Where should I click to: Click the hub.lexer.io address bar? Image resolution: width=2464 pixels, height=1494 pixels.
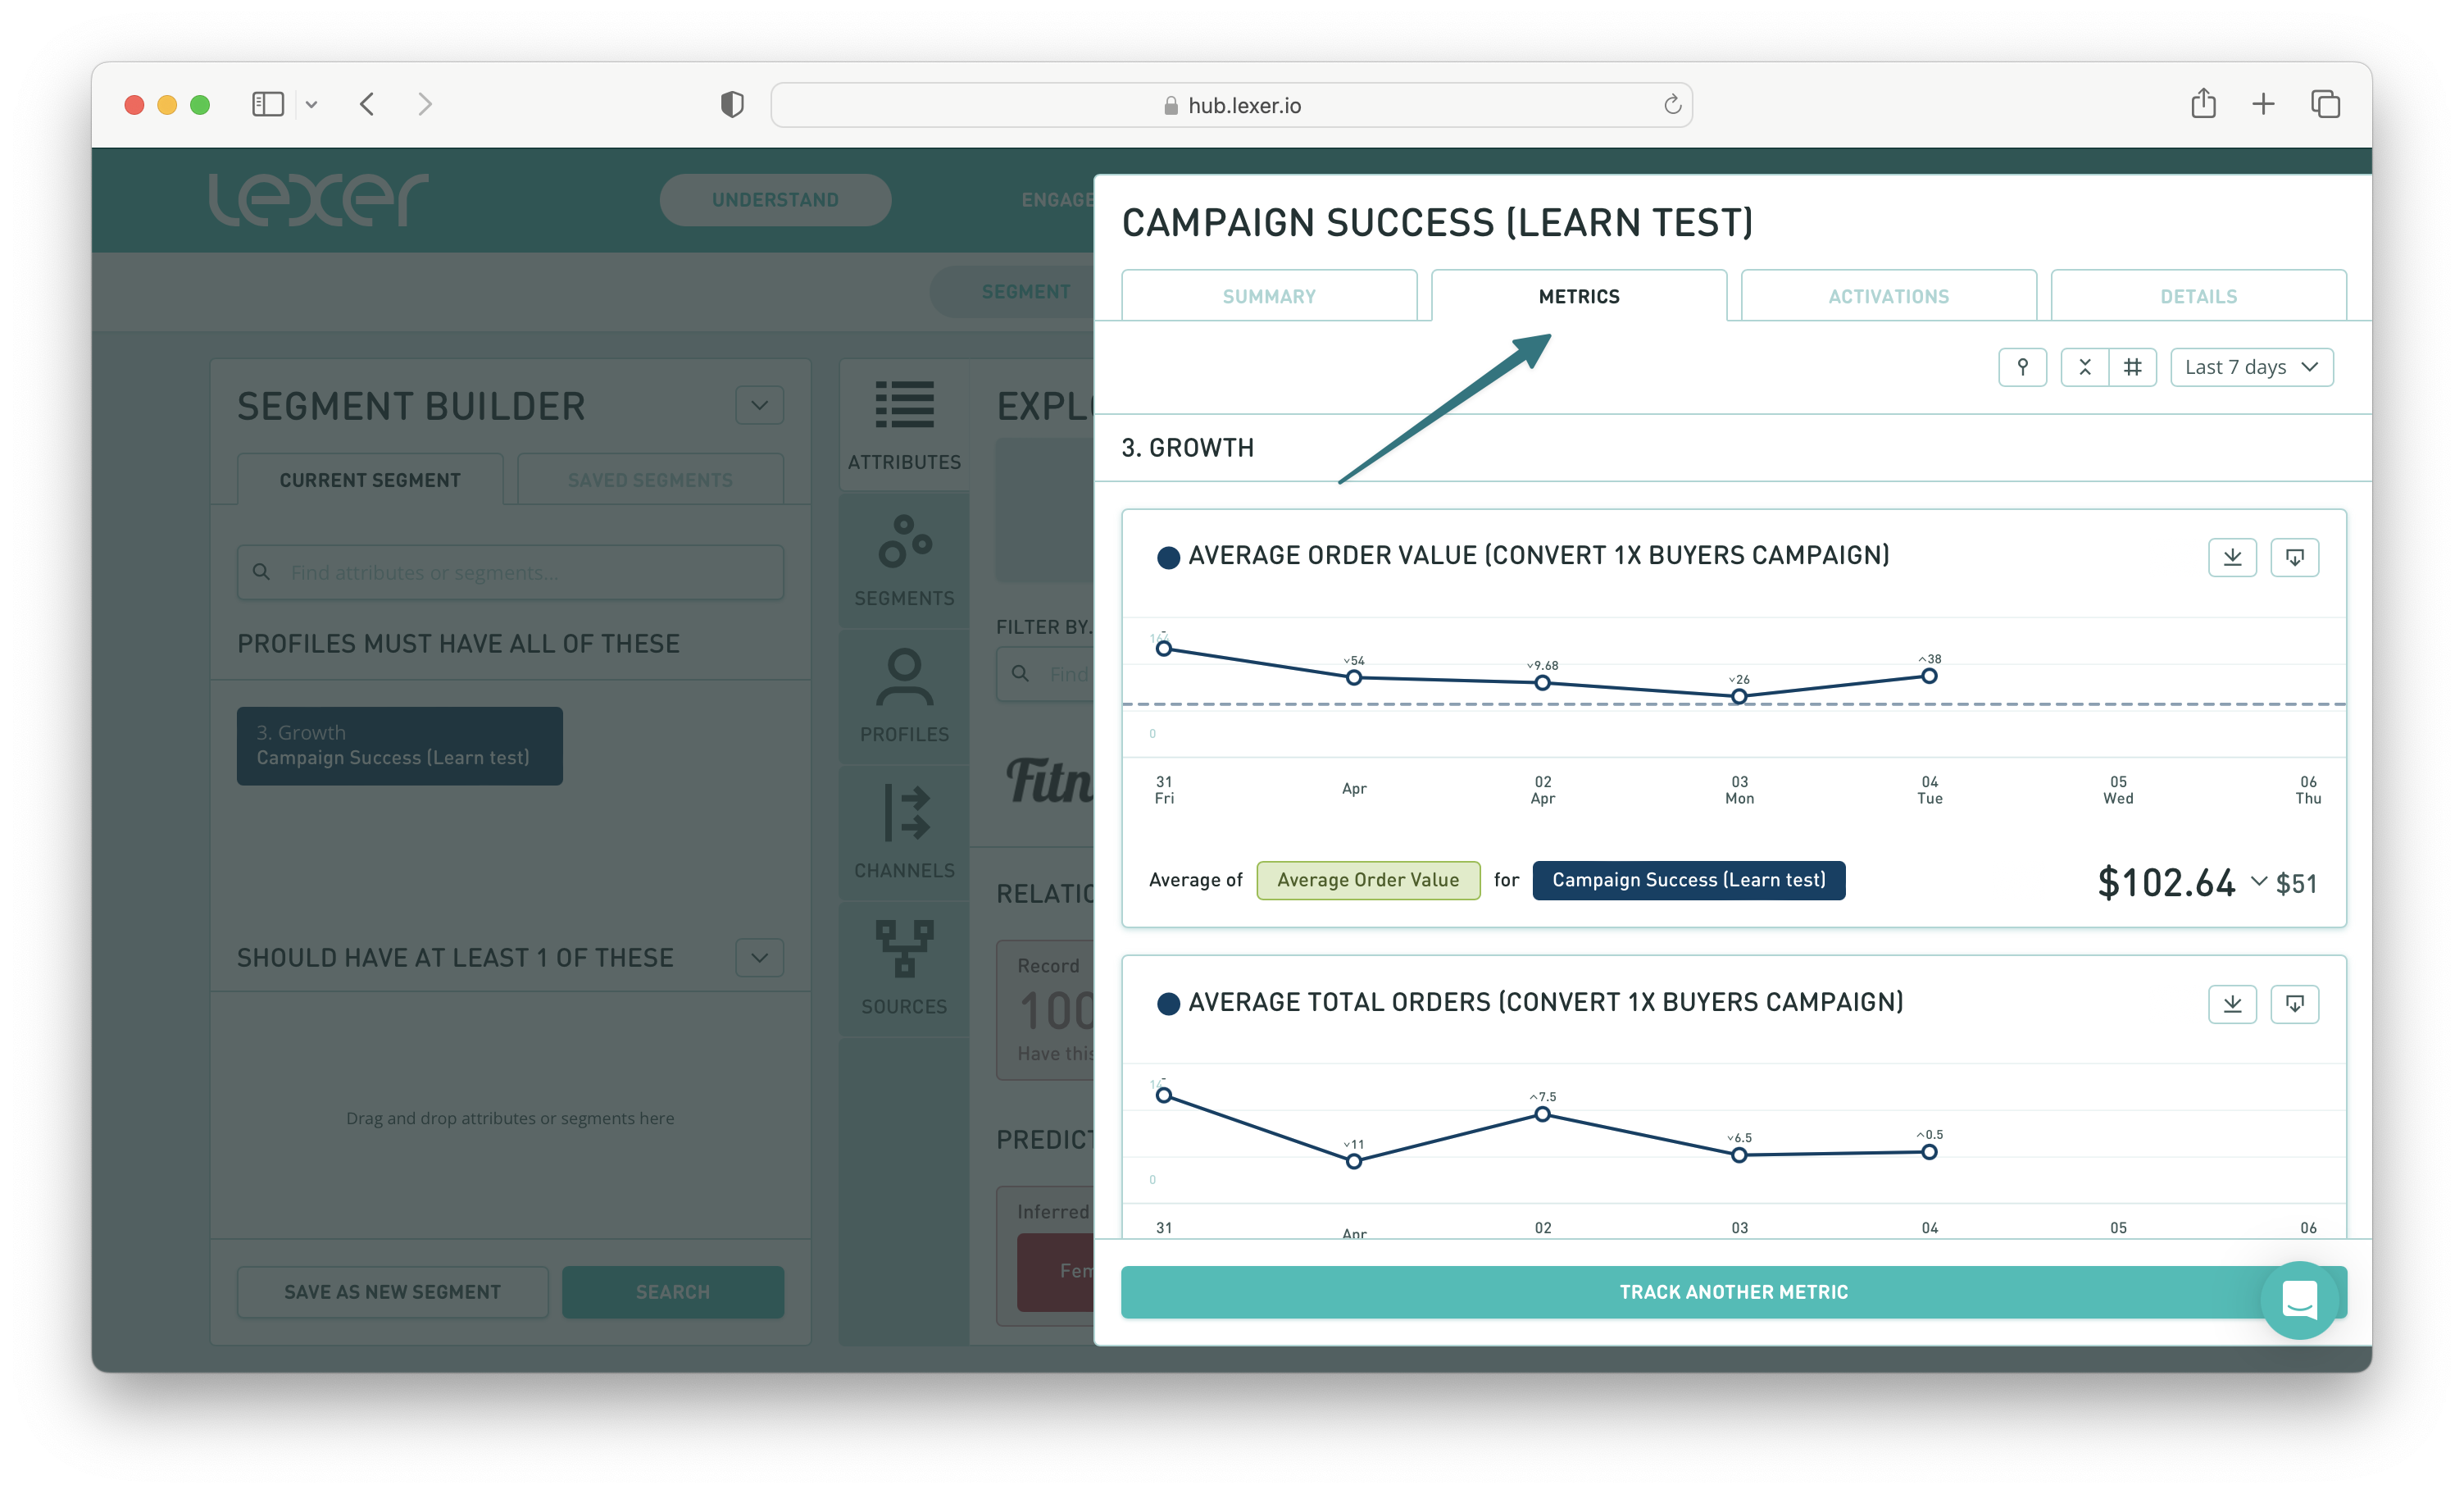[x=1231, y=104]
